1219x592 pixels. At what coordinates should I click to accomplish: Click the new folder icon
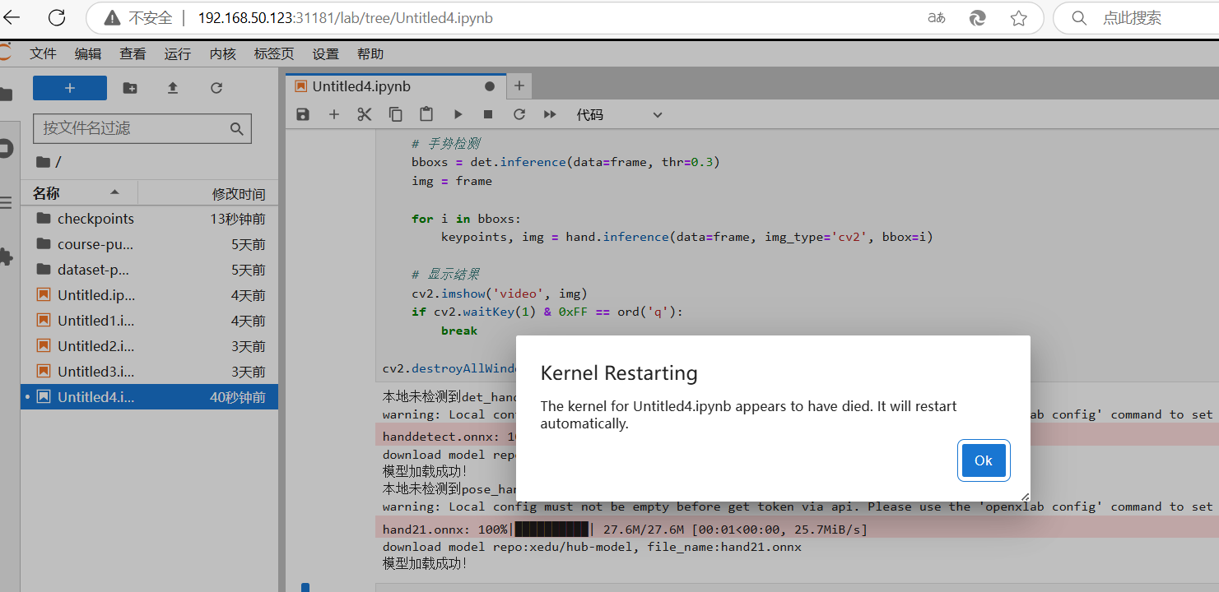pos(130,88)
